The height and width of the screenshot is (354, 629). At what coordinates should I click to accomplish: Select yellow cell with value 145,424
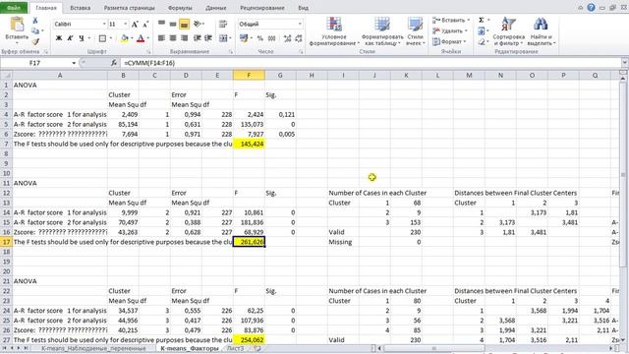click(249, 144)
